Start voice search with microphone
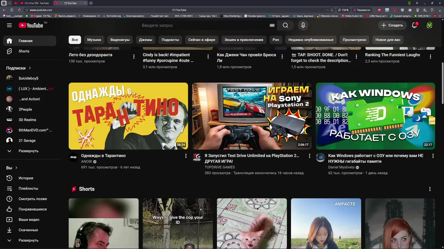Screen dimensions: 444x249 [303, 25]
